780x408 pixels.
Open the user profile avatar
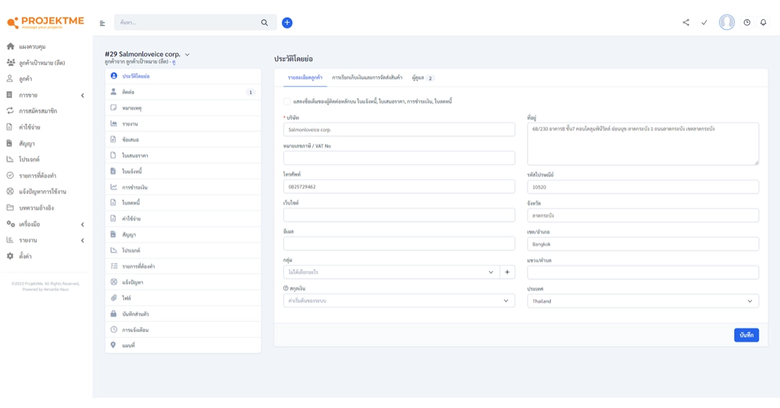pyautogui.click(x=726, y=23)
